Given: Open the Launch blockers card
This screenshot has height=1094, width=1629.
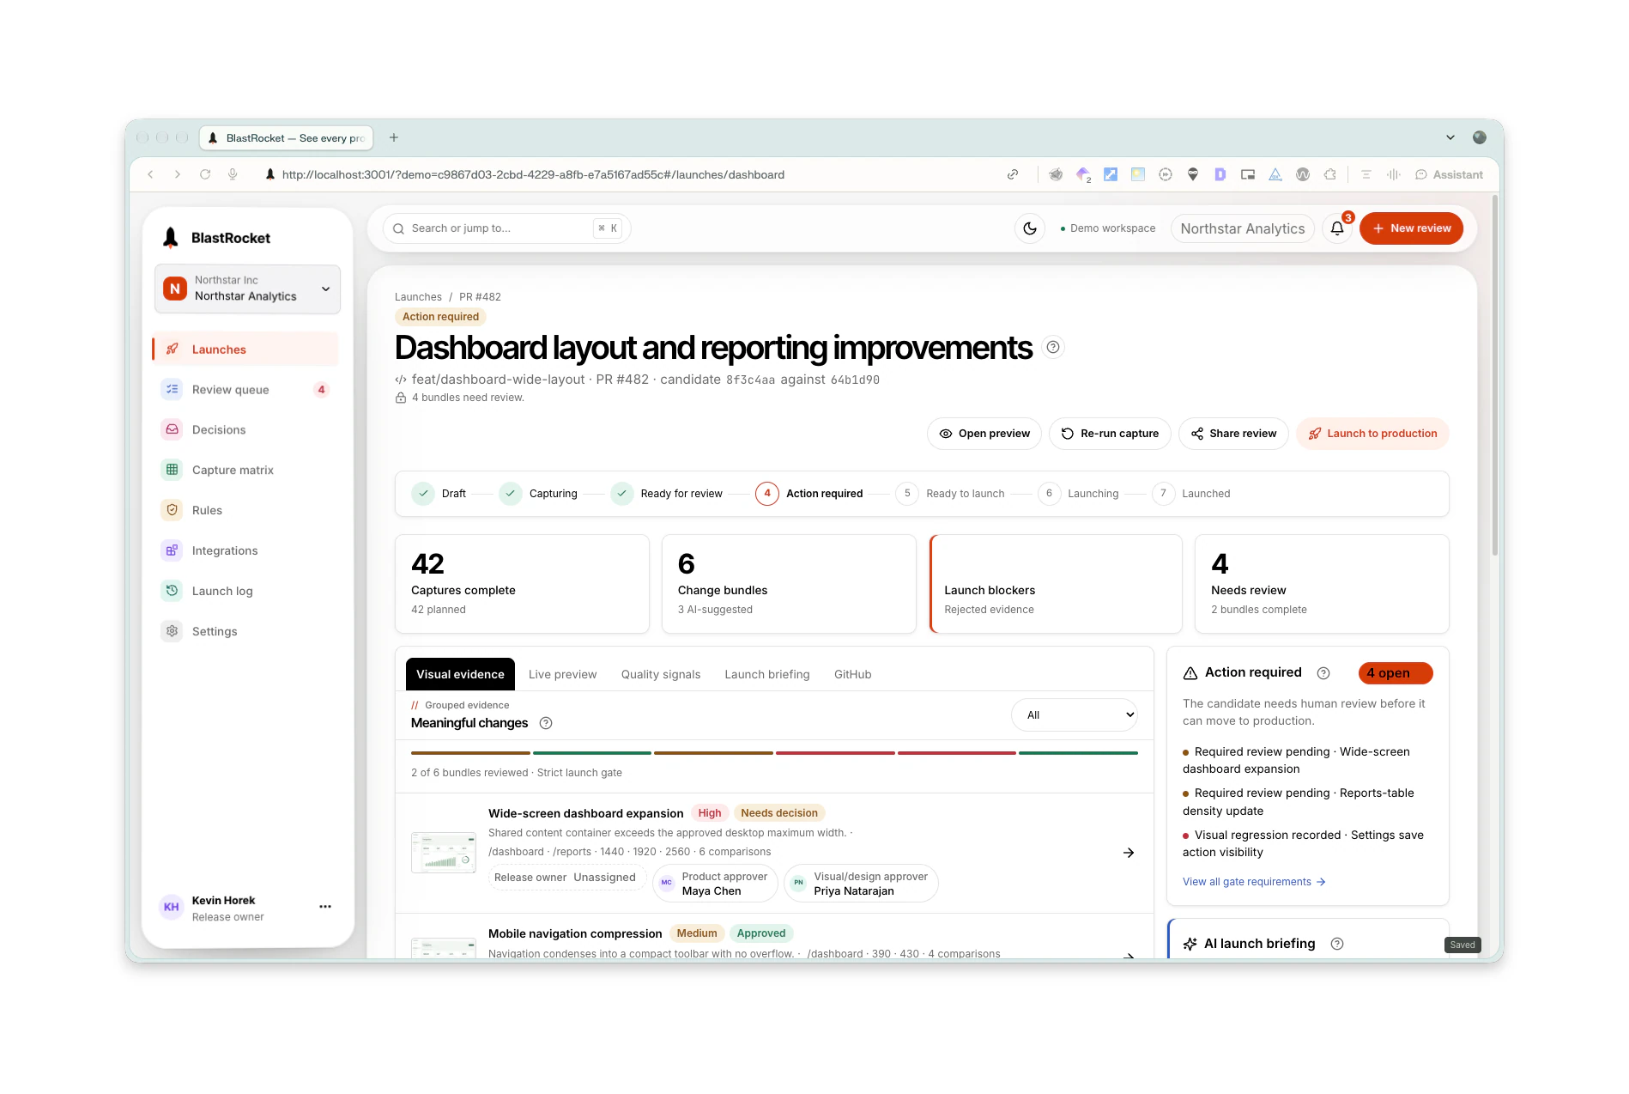Looking at the screenshot, I should pyautogui.click(x=1056, y=584).
